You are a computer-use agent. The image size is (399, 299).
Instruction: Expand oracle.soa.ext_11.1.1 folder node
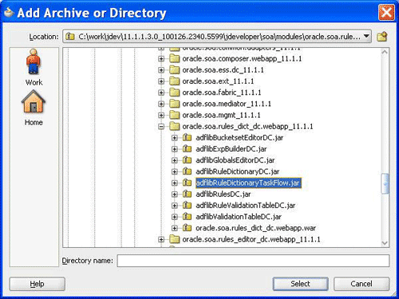pos(161,81)
